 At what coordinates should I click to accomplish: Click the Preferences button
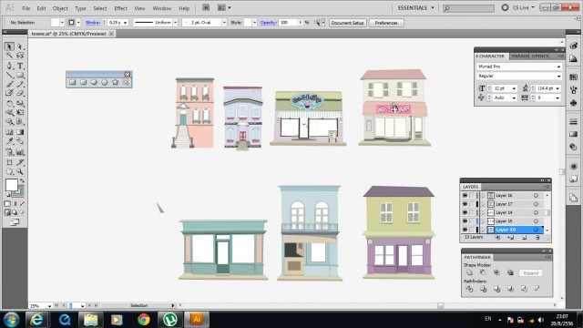386,23
